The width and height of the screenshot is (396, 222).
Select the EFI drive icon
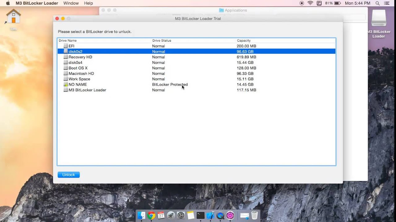click(66, 46)
